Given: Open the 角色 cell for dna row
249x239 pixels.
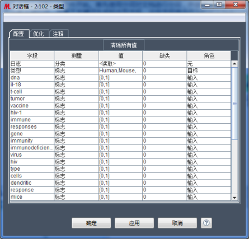Looking at the screenshot, I should point(209,78).
